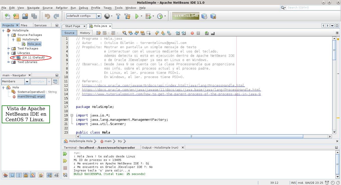This screenshot has width=341, height=185.
Task: Toggle Show Inherited Members in Navigator
Action: (5, 175)
